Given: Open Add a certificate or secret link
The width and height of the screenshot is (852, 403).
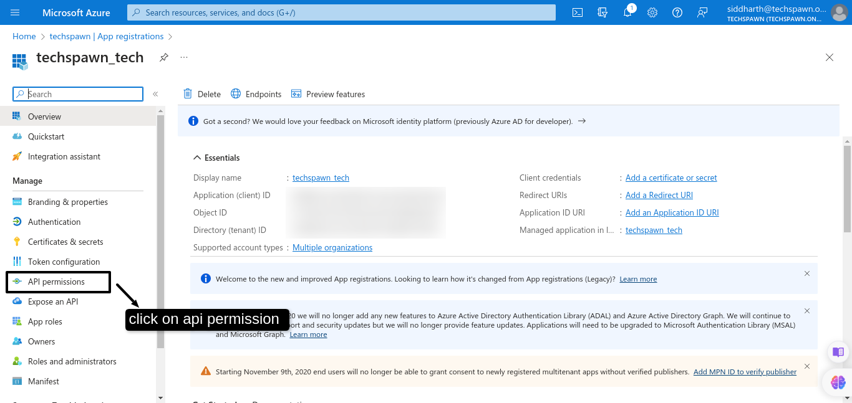Looking at the screenshot, I should 671,178.
